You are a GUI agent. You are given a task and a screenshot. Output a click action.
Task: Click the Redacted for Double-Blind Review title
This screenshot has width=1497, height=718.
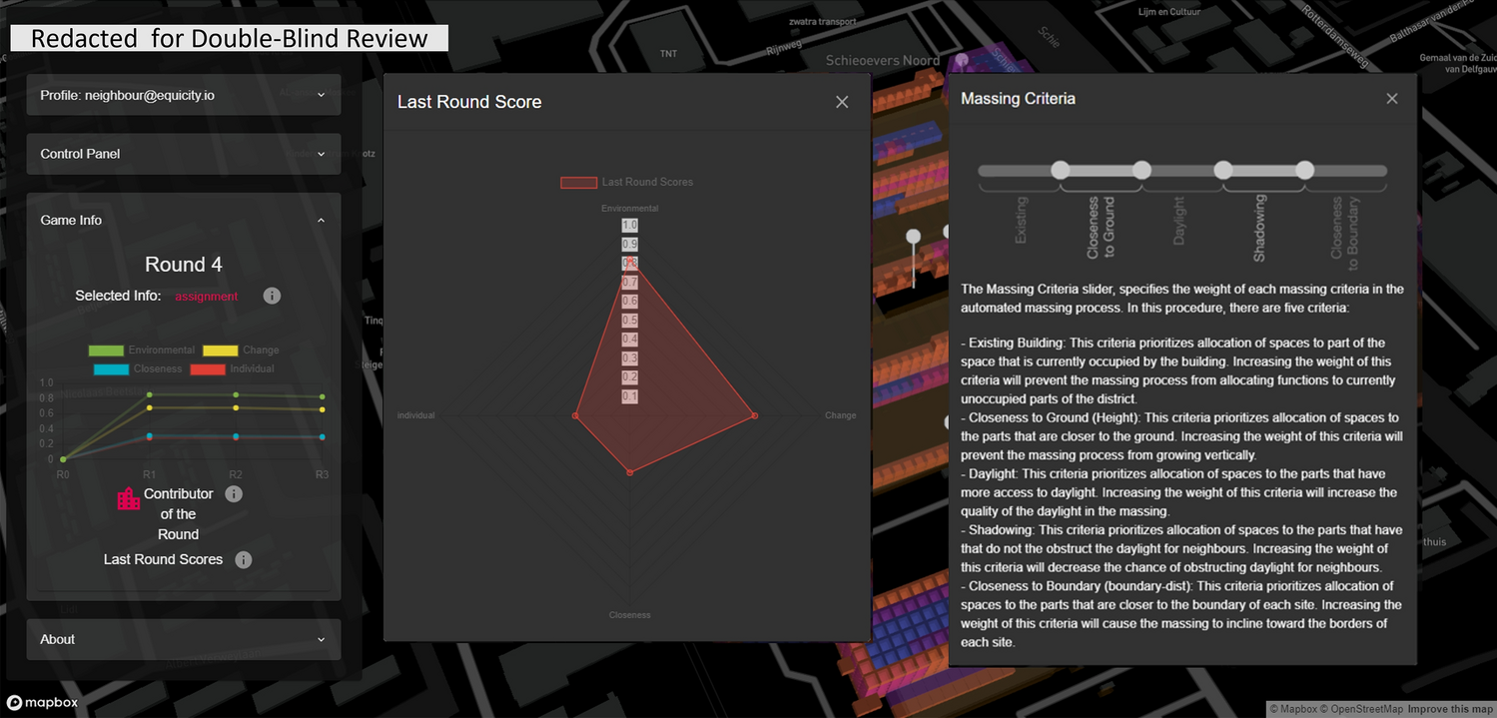point(230,39)
